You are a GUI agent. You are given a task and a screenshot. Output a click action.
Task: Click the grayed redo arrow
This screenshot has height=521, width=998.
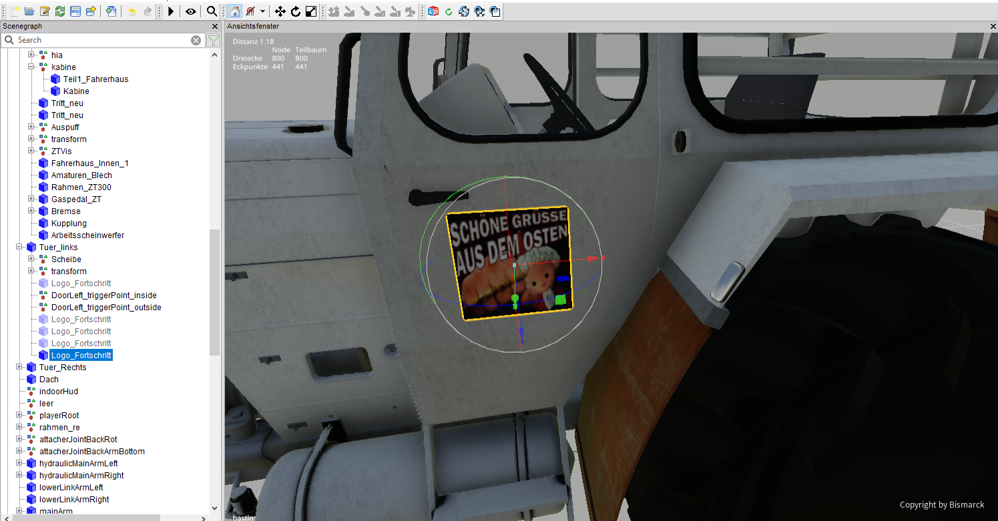point(148,11)
